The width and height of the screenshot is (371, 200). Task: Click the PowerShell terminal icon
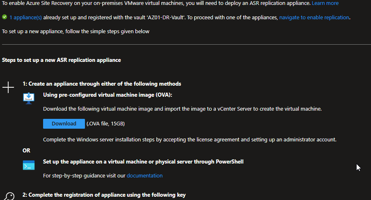[29, 165]
